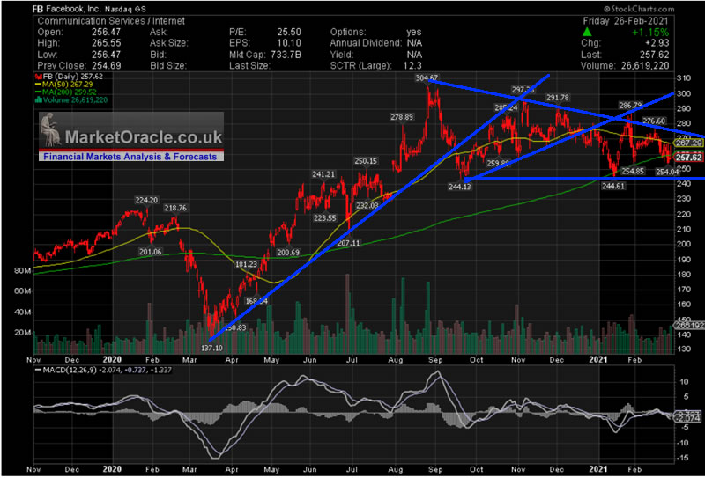The height and width of the screenshot is (478, 705).
Task: Click the 254.04 price label
Action: tap(667, 171)
